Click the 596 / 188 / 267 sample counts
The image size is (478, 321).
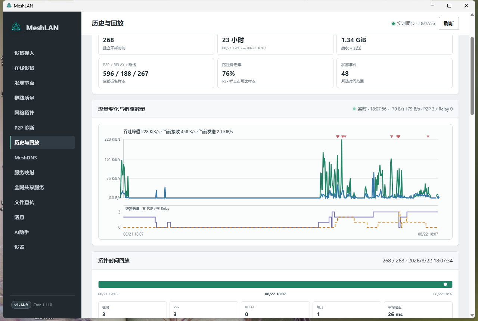125,74
